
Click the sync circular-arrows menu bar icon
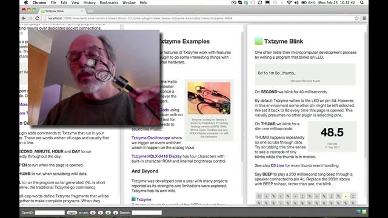click(x=260, y=2)
